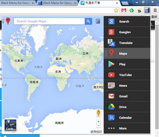This screenshot has height=137, width=159.
Task: Focus the Search Google Maps field
Action: click(49, 21)
